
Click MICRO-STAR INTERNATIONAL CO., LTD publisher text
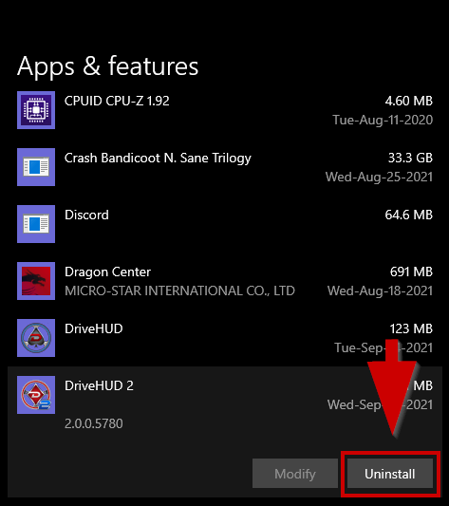coord(179,290)
